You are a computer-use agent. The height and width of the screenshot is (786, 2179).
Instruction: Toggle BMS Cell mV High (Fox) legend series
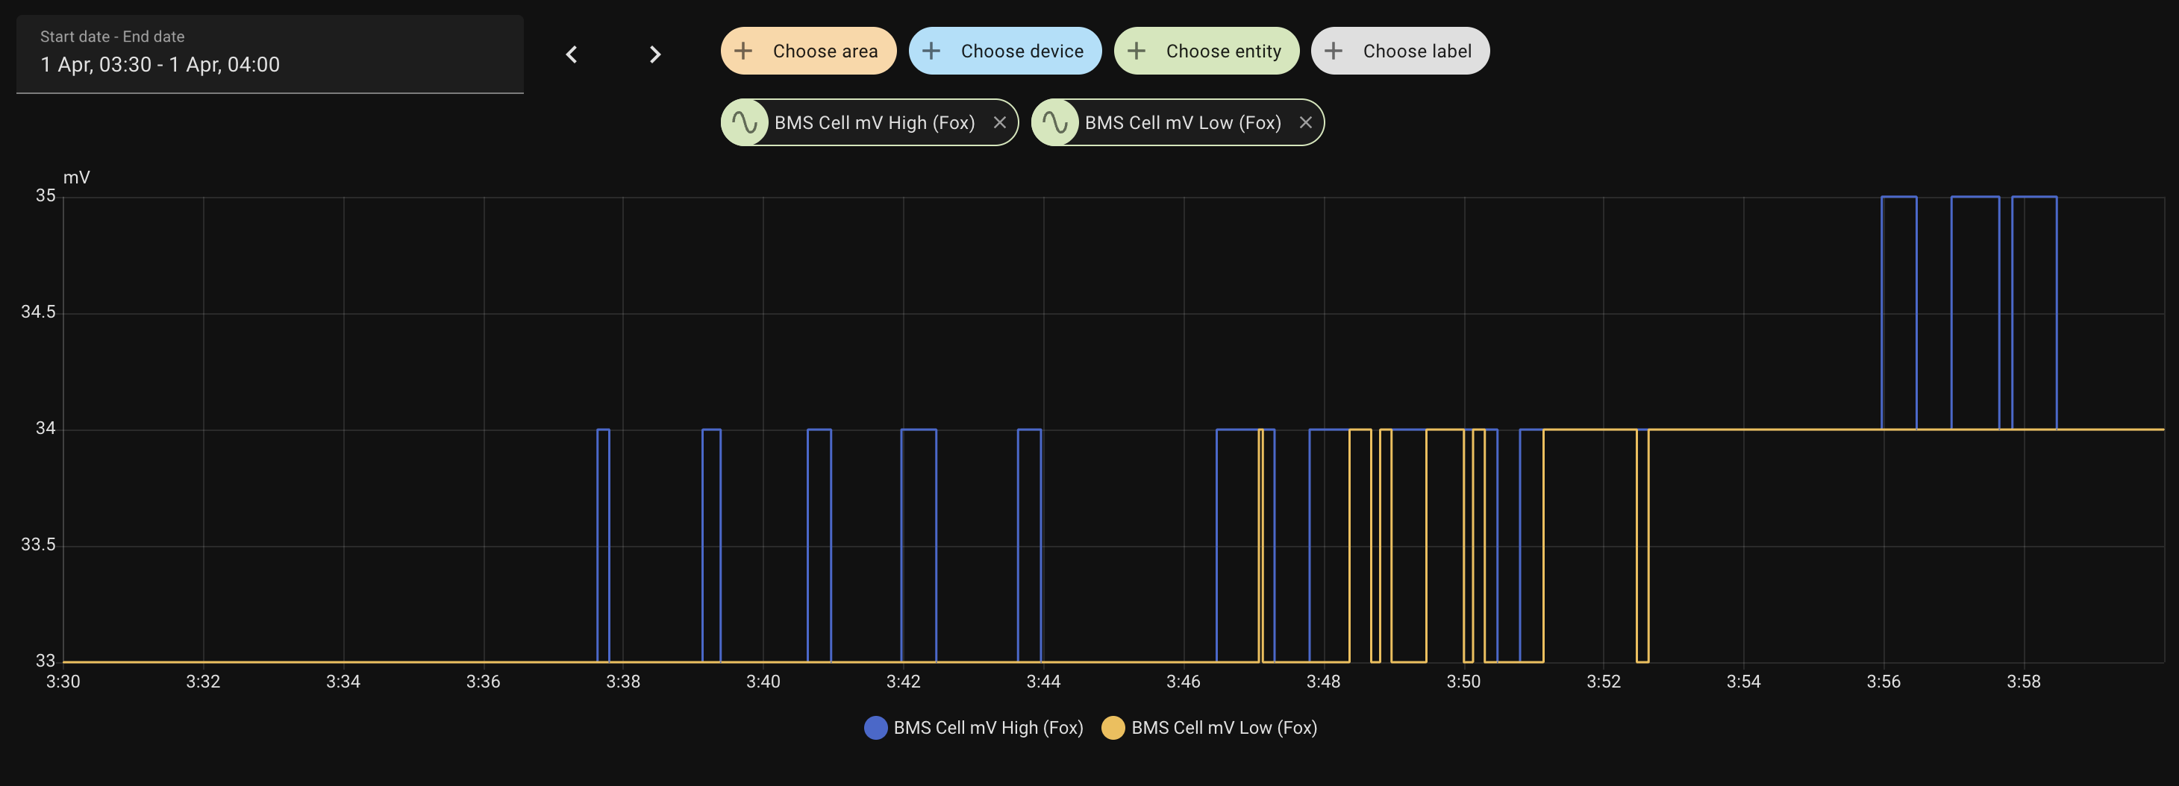point(987,728)
